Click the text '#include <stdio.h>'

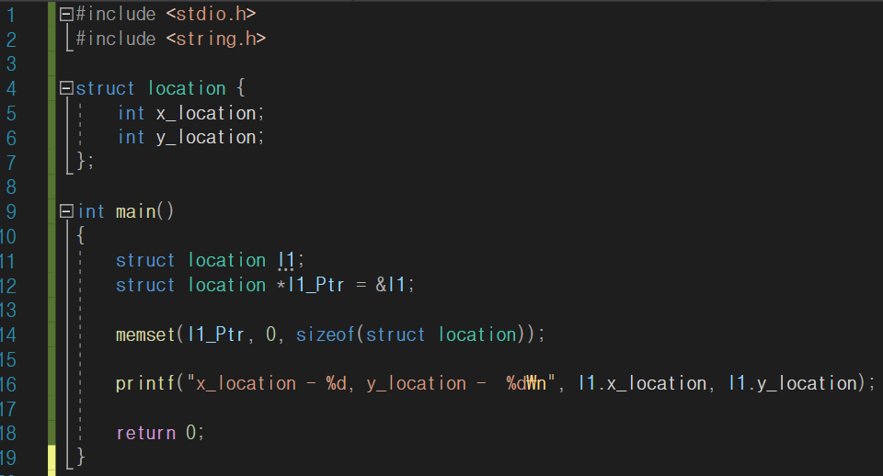coord(166,14)
